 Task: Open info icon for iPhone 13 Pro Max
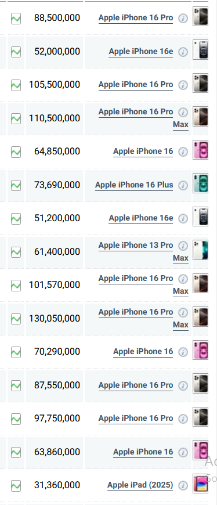183,246
